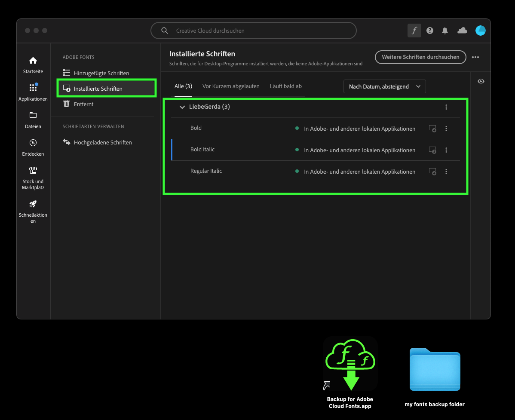Switch to the Alle (3) tab

coord(183,86)
